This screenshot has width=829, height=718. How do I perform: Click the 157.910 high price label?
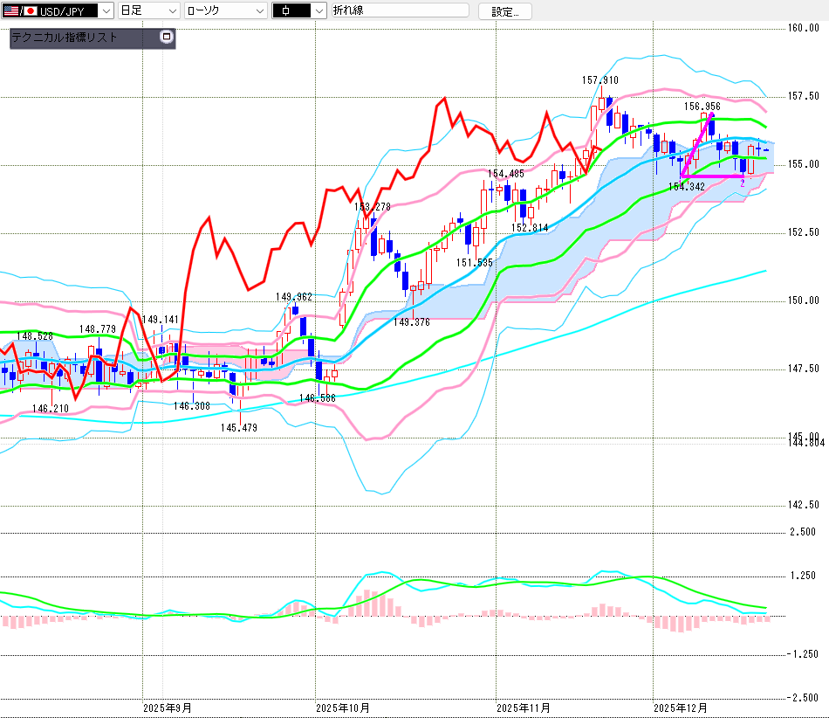point(600,80)
